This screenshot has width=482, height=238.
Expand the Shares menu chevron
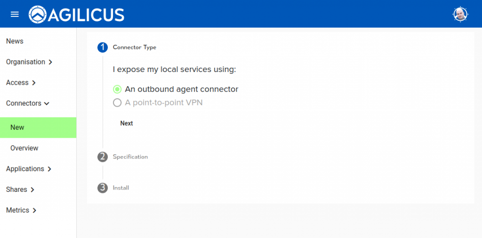[x=32, y=190]
